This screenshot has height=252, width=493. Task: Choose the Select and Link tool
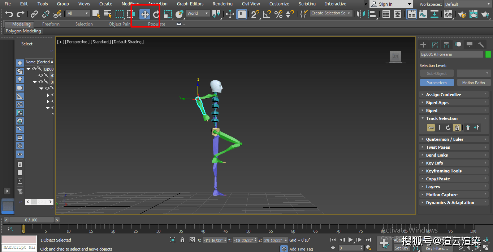coord(34,14)
